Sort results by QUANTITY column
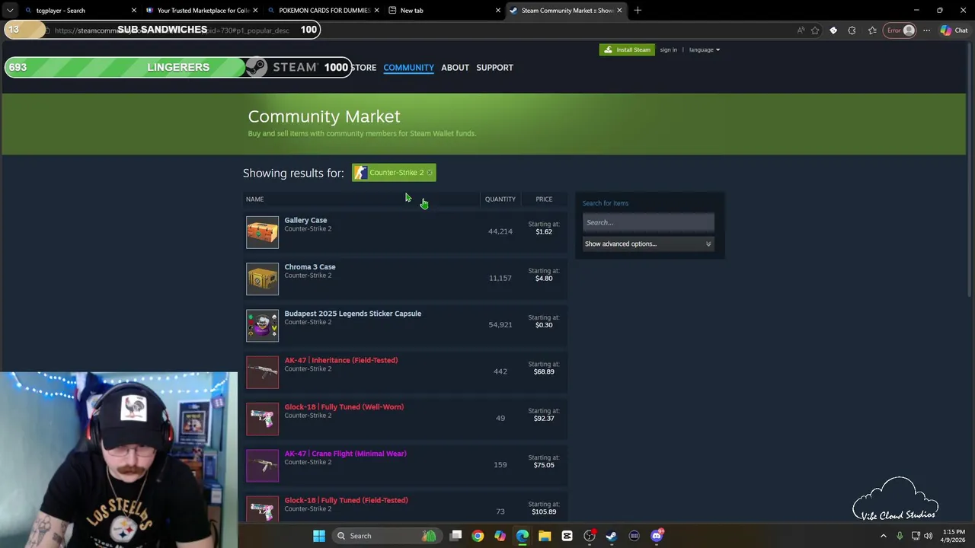Image resolution: width=975 pixels, height=548 pixels. pyautogui.click(x=500, y=199)
